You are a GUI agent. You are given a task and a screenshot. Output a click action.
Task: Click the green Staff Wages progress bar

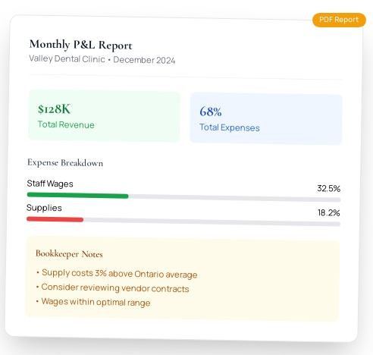pyautogui.click(x=77, y=195)
